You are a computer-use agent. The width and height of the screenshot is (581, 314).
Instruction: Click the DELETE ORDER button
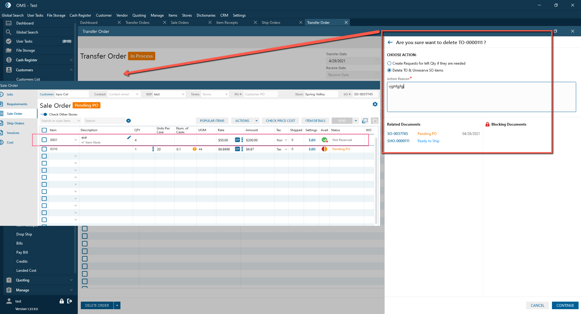[x=97, y=306]
